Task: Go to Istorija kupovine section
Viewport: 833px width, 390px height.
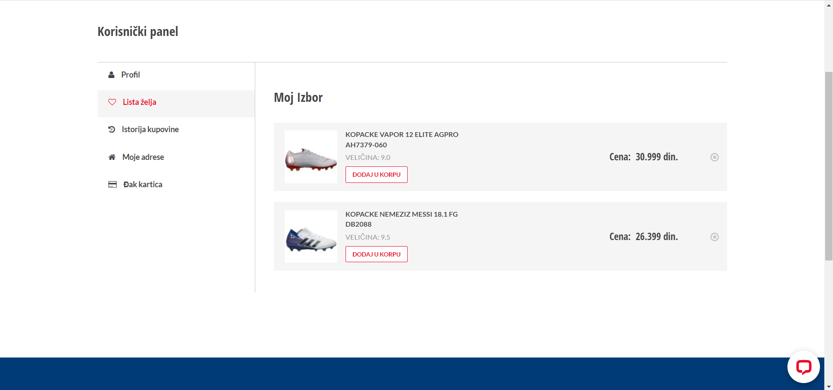Action: 150,130
